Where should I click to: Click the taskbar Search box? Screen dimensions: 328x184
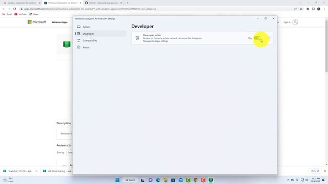click(x=130, y=180)
